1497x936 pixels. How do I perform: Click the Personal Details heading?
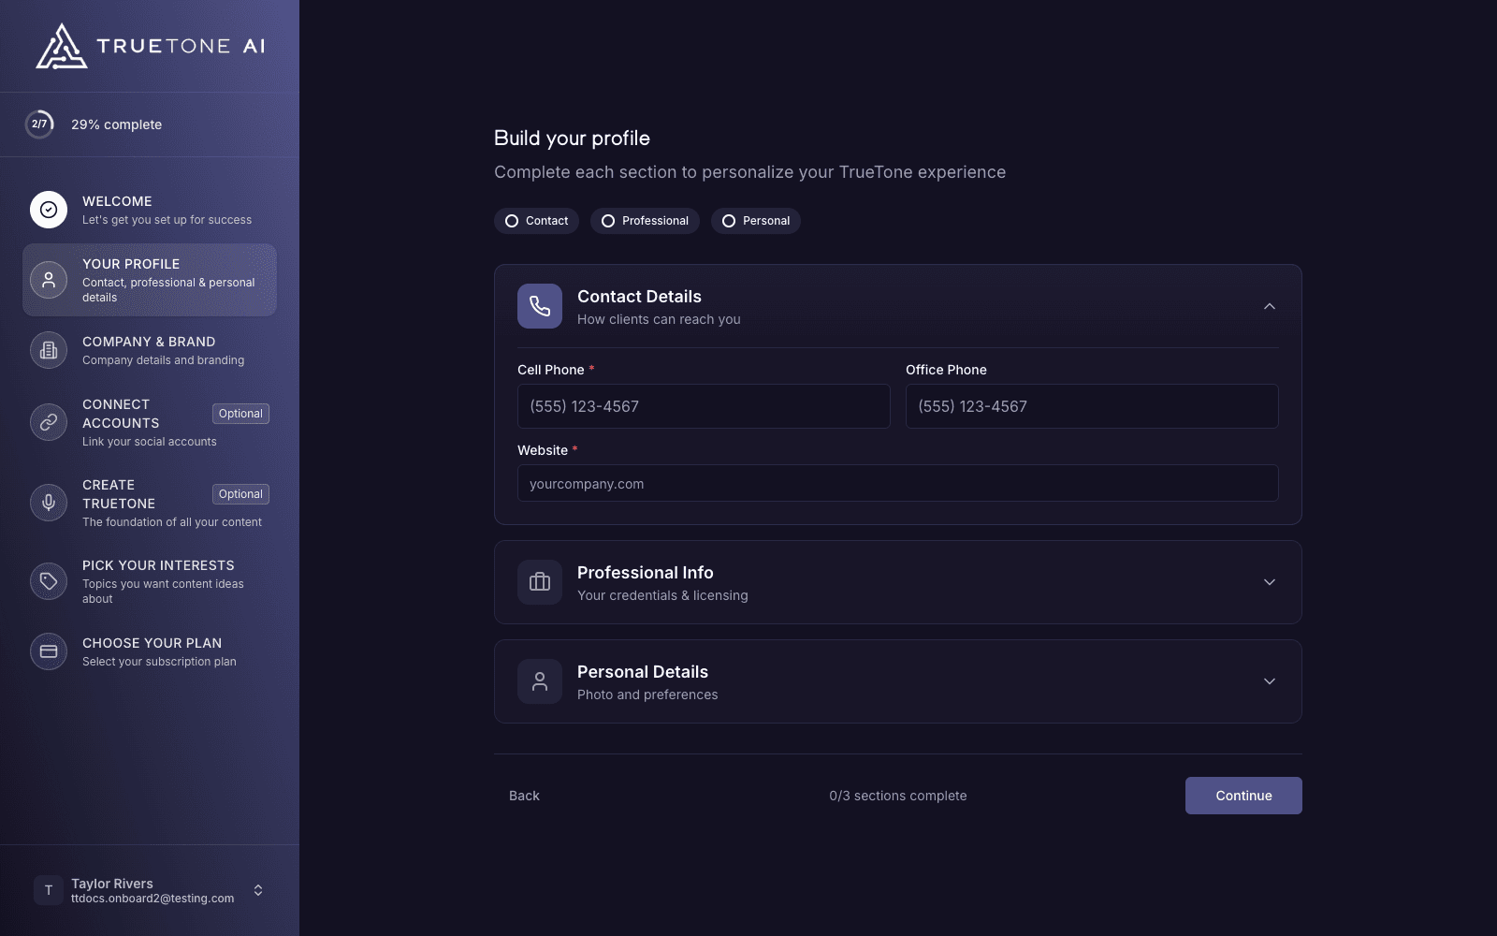[x=643, y=672]
